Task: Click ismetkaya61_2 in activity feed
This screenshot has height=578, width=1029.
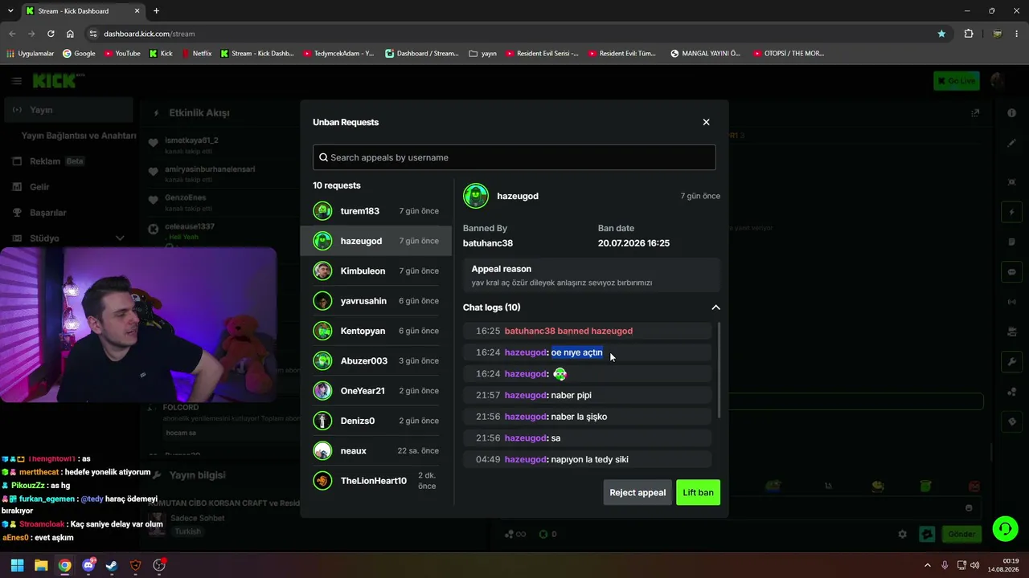Action: tap(191, 140)
